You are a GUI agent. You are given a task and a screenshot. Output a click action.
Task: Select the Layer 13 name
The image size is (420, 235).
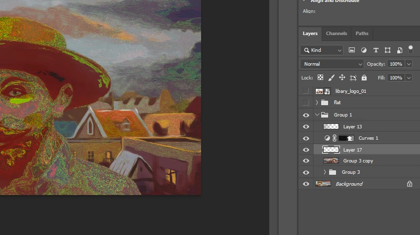coord(352,126)
